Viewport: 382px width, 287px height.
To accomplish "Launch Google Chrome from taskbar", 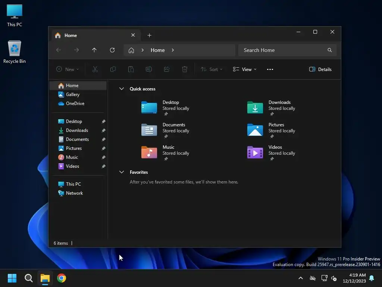I will 62,278.
